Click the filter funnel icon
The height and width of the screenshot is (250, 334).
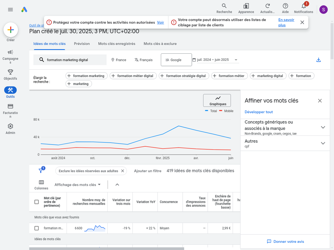(x=41, y=171)
